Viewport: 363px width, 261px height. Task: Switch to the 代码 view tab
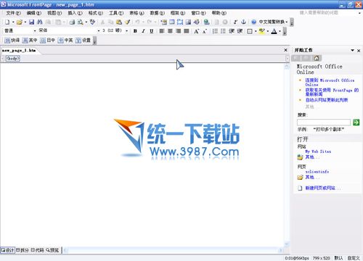(37, 250)
